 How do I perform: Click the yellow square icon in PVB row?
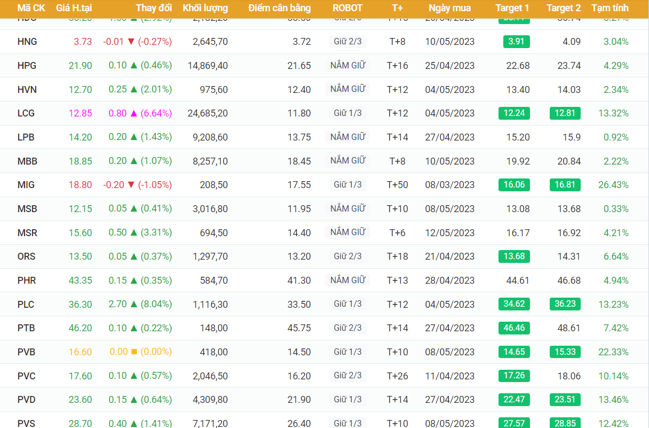pos(134,352)
